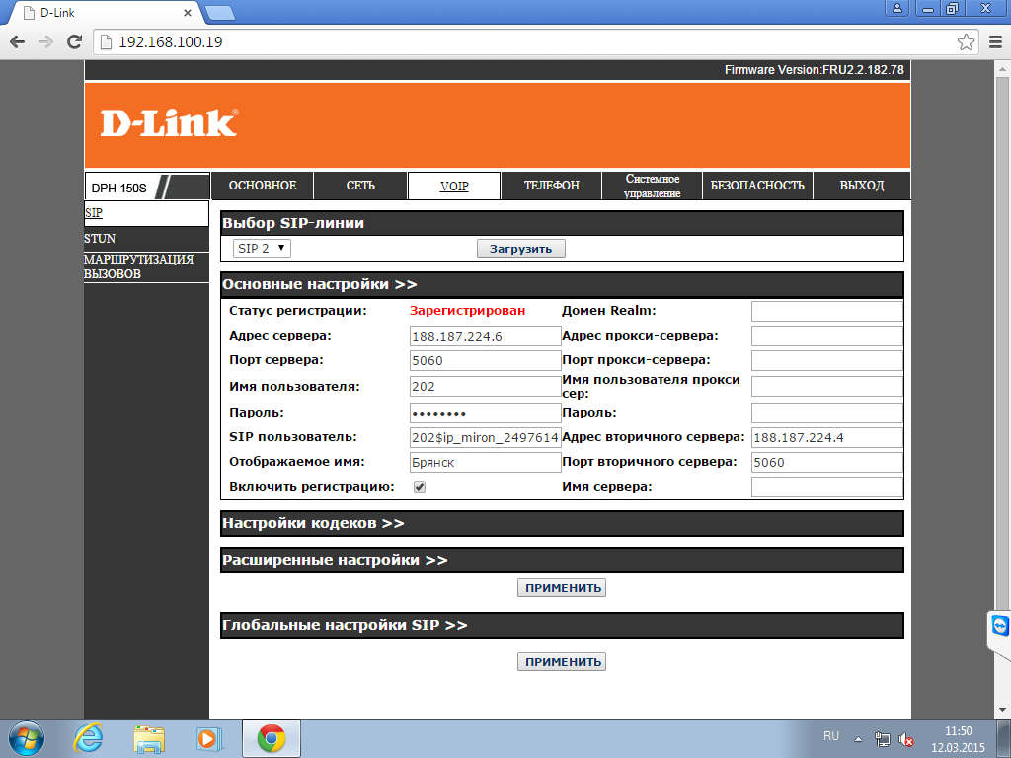Click the page vertical scrollbar down arrow
Image resolution: width=1011 pixels, height=758 pixels.
pyautogui.click(x=1003, y=711)
